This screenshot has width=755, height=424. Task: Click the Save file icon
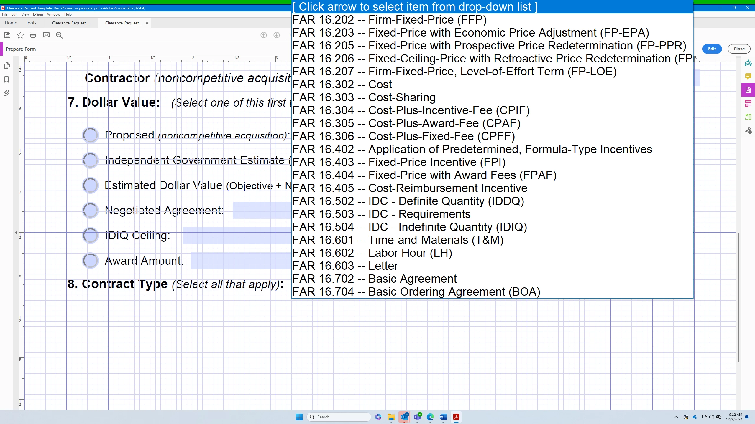click(7, 35)
